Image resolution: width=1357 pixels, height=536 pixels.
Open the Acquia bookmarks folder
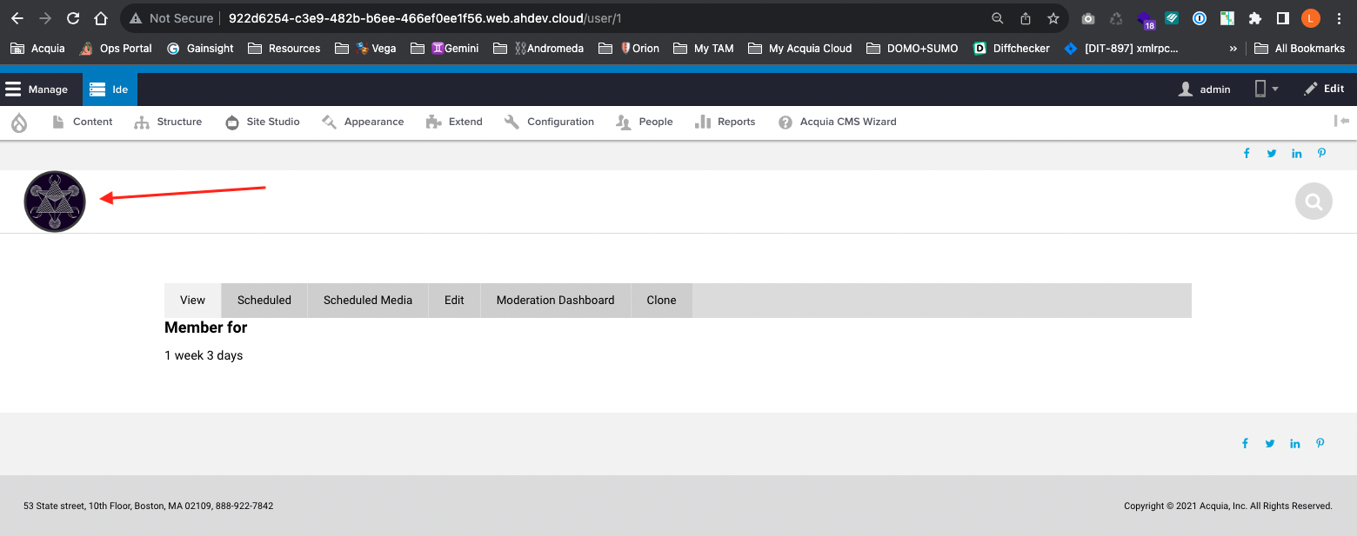point(37,49)
